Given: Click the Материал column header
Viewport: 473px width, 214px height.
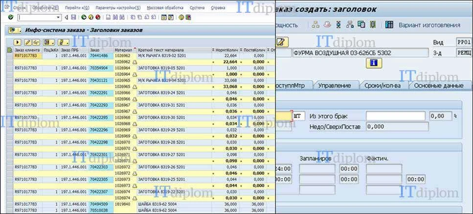Looking at the screenshot, I should point(125,50).
